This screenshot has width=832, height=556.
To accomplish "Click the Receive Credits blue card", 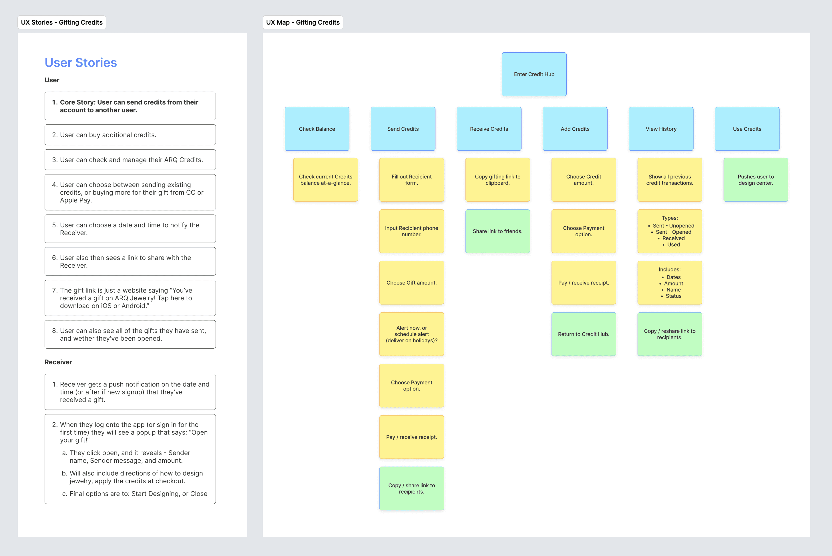I will tap(489, 129).
